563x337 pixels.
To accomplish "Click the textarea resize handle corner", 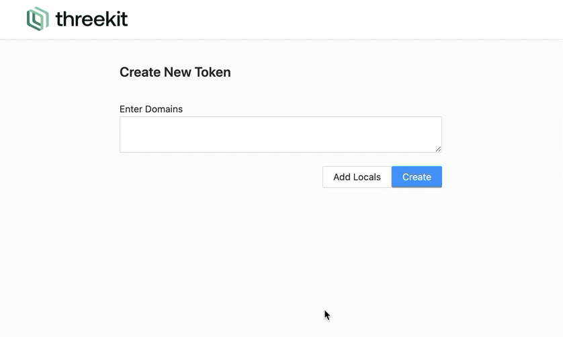I will click(x=438, y=149).
